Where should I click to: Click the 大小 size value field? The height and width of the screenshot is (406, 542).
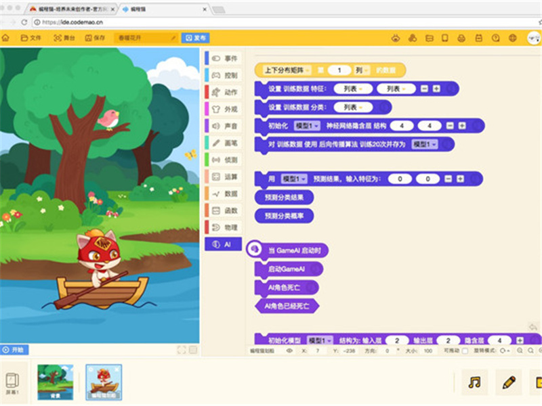coord(428,351)
